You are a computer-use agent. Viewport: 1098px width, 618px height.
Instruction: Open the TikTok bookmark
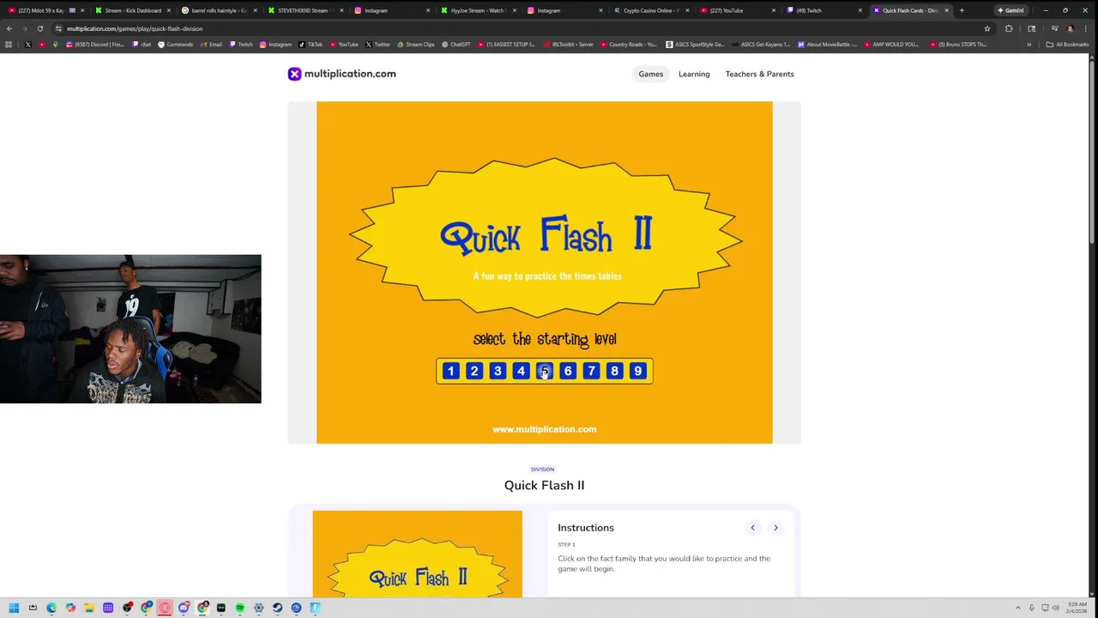(x=311, y=45)
